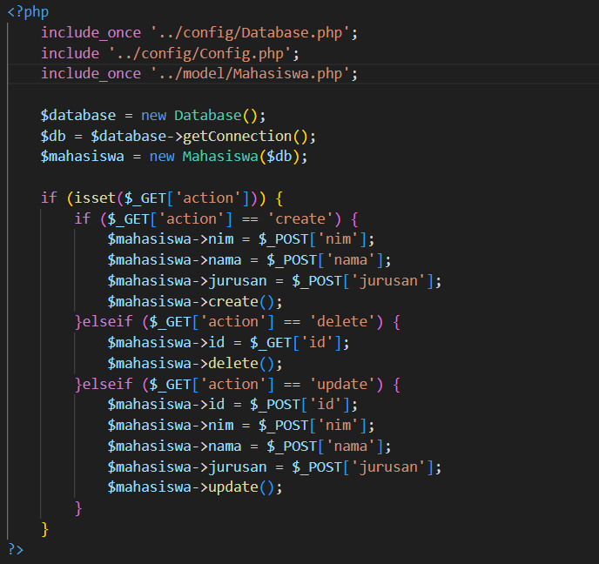
Task: Click the '../model/Mahasiswa.php' include path
Action: (x=254, y=74)
